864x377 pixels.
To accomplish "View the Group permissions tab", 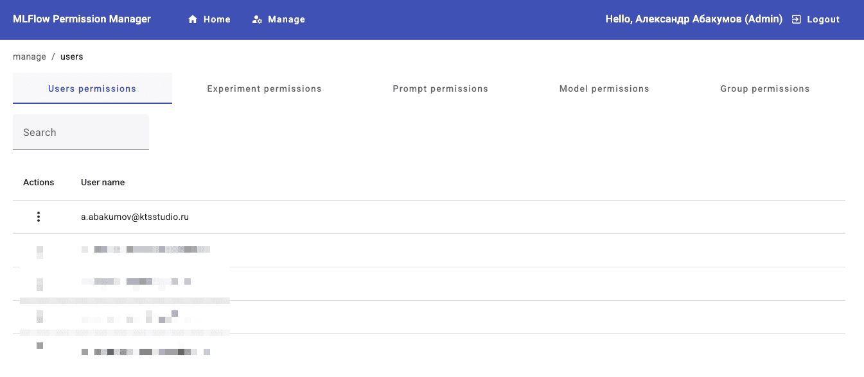I will pyautogui.click(x=764, y=88).
